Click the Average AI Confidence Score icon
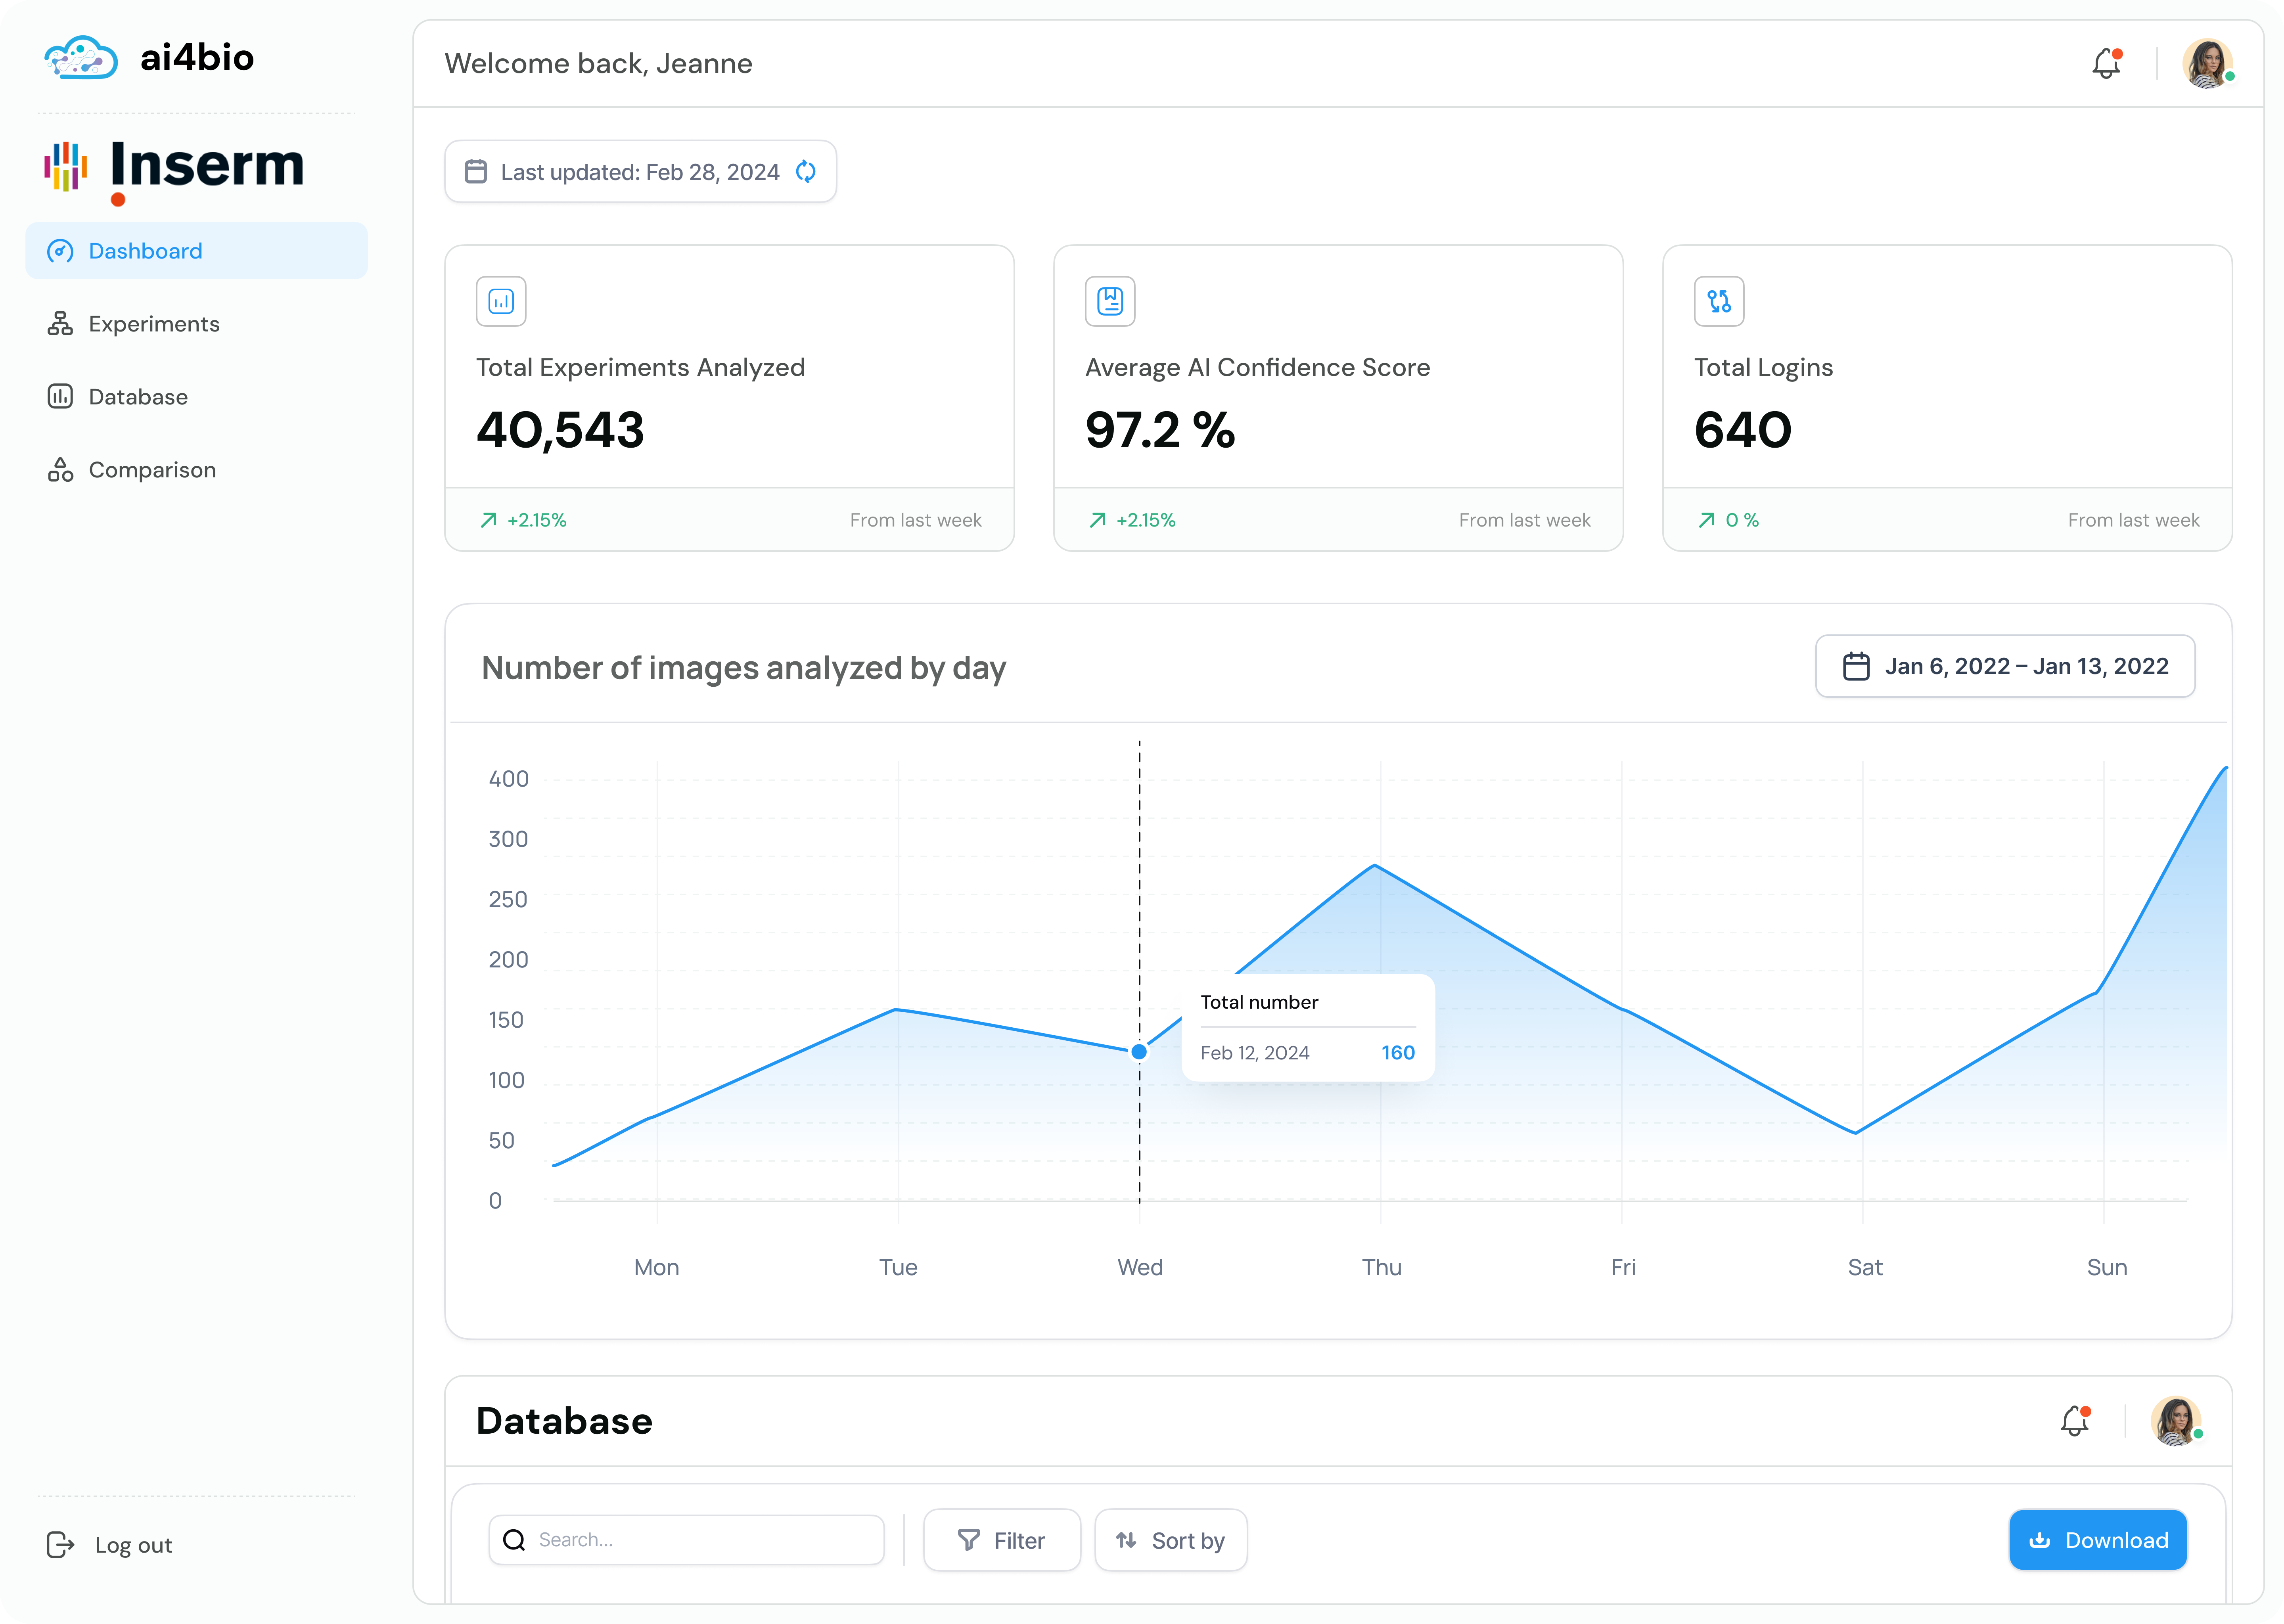 1110,301
